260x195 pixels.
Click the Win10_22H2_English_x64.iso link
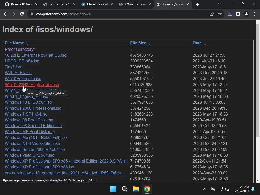[32, 85]
